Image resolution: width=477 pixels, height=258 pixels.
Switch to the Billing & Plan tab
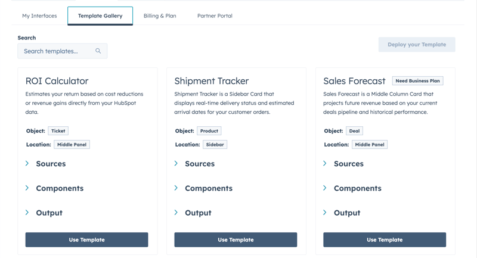point(160,16)
